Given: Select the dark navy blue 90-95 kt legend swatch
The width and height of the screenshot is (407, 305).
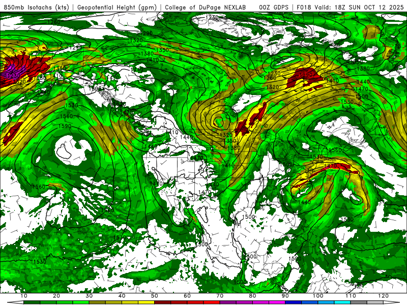Looking at the screenshot, I should (294, 302).
